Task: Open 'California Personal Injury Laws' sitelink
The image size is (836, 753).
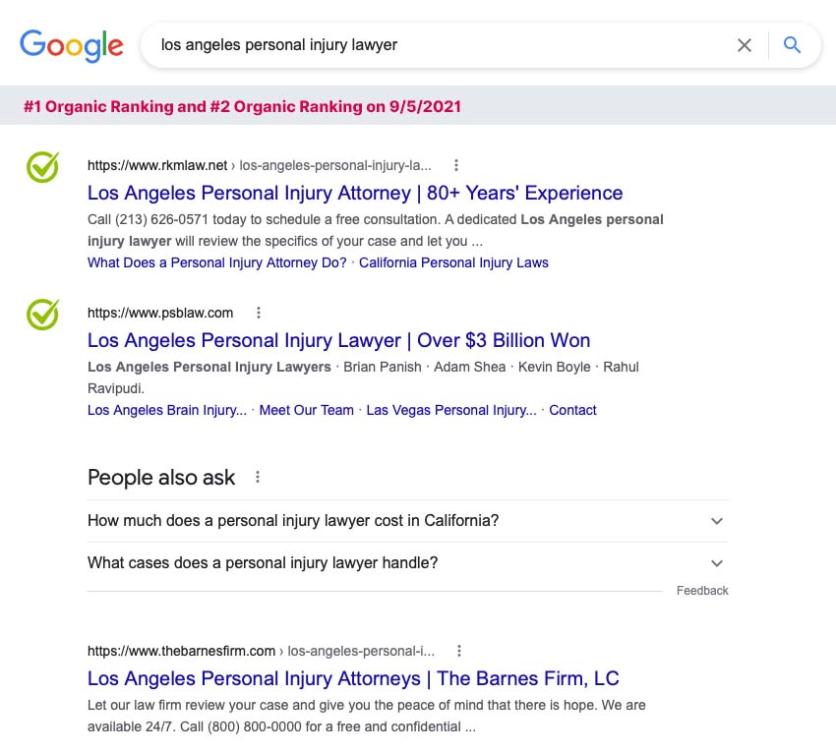Action: 453,262
